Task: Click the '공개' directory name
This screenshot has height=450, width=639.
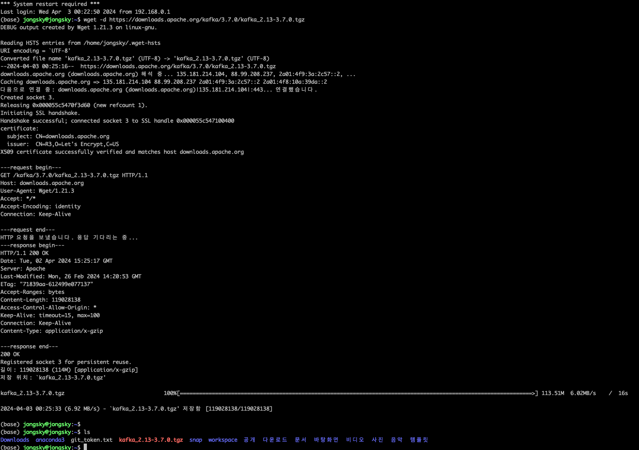Action: tap(249, 440)
